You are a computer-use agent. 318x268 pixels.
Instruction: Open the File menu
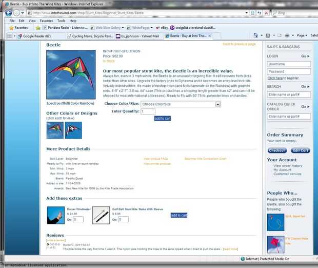tap(12, 21)
